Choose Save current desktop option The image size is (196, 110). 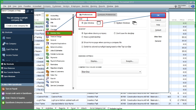pos(82,37)
